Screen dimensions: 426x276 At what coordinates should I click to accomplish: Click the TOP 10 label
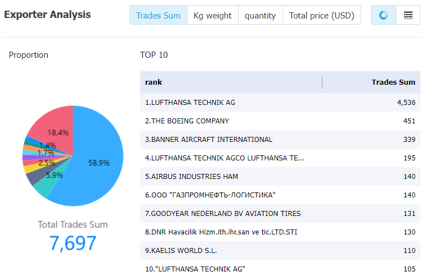coord(154,55)
